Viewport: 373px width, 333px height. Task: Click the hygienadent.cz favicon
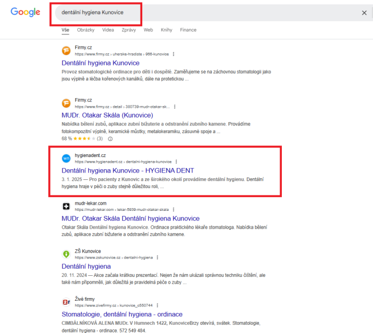[x=66, y=158]
